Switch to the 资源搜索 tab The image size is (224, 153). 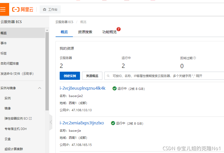click(x=85, y=32)
